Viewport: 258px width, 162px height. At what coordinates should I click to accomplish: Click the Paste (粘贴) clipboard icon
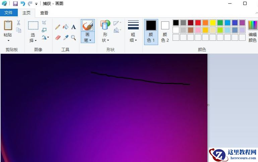point(8,25)
